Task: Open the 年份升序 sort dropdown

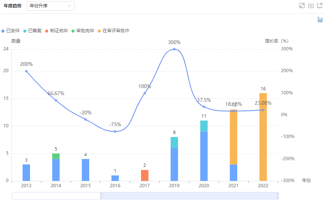Action: (x=50, y=6)
